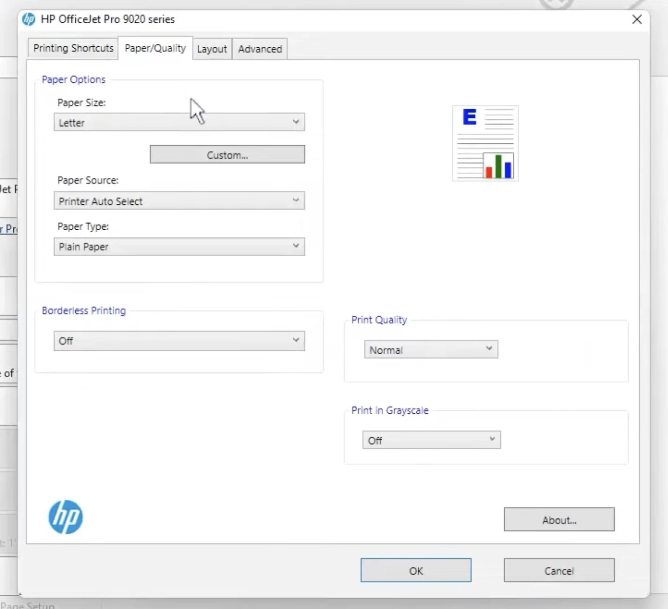The image size is (668, 609).
Task: Select the Paper/Quality tab
Action: [155, 48]
